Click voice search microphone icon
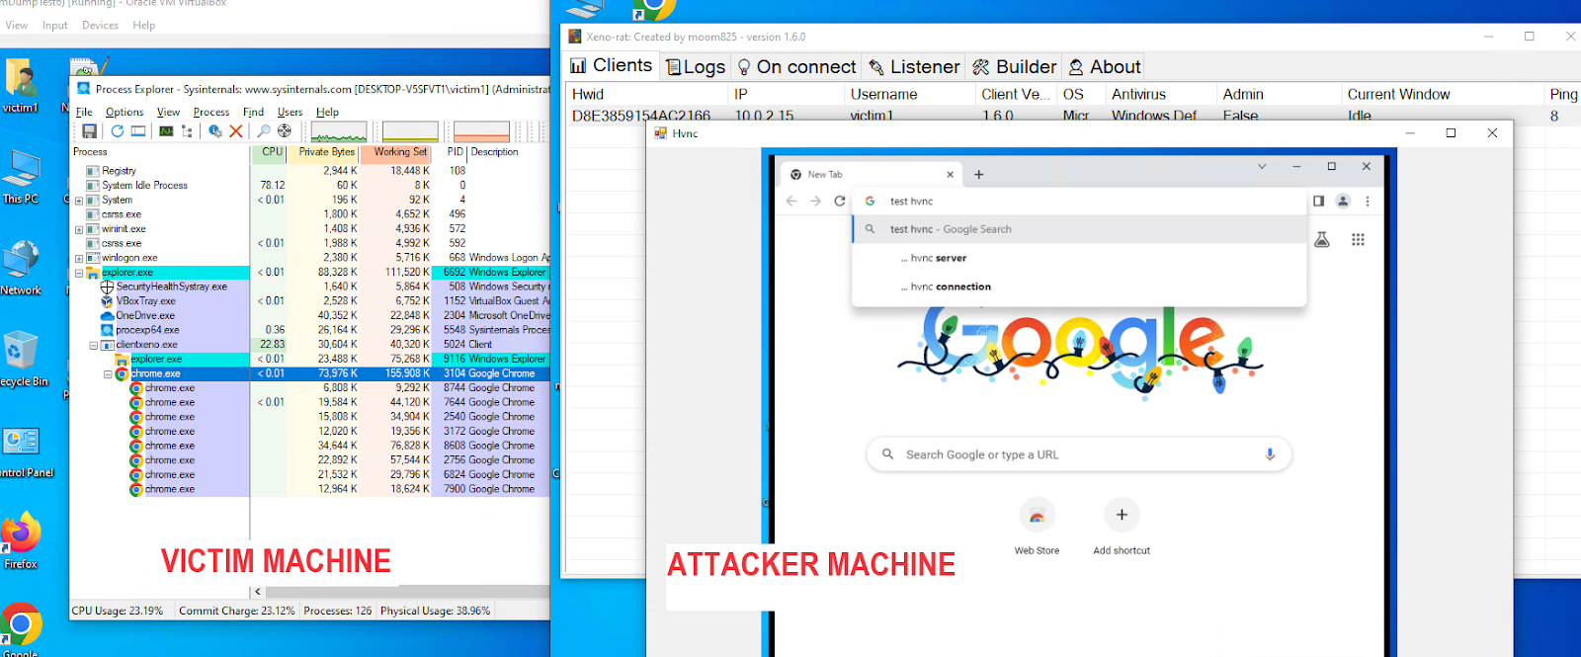Image resolution: width=1581 pixels, height=657 pixels. pos(1270,454)
